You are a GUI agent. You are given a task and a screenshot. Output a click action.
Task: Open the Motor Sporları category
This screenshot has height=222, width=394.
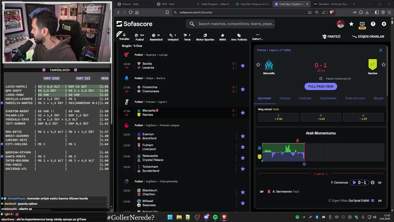(x=205, y=37)
